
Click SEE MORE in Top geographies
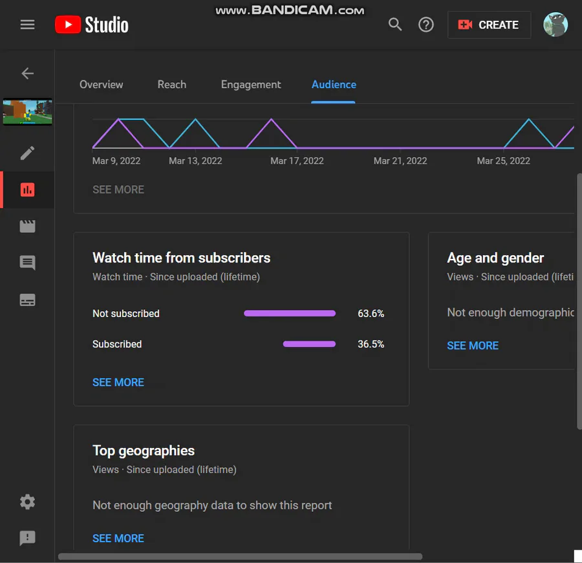(x=118, y=538)
